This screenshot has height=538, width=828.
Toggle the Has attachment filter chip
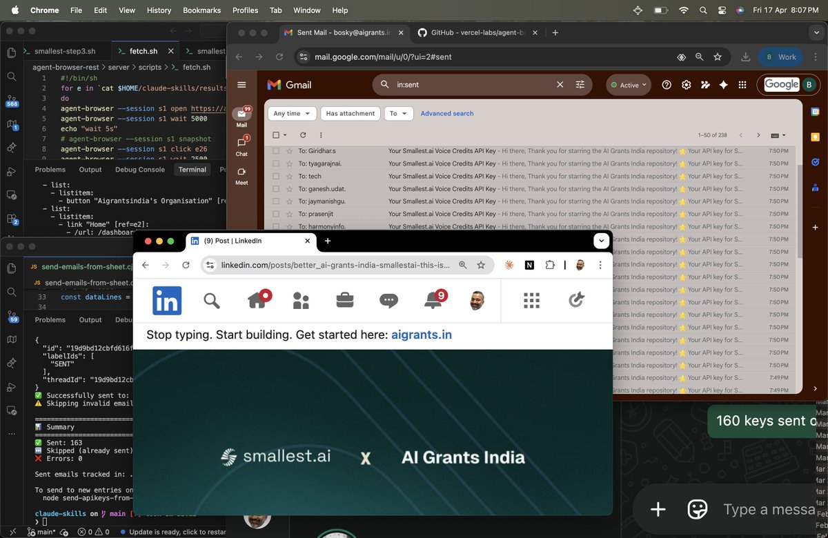[351, 113]
